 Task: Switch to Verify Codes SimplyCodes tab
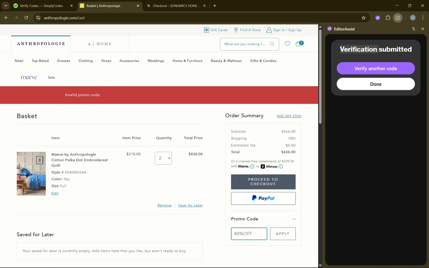[41, 6]
